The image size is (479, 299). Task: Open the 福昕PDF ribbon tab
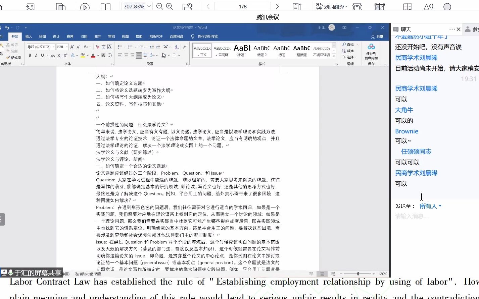[x=156, y=37]
